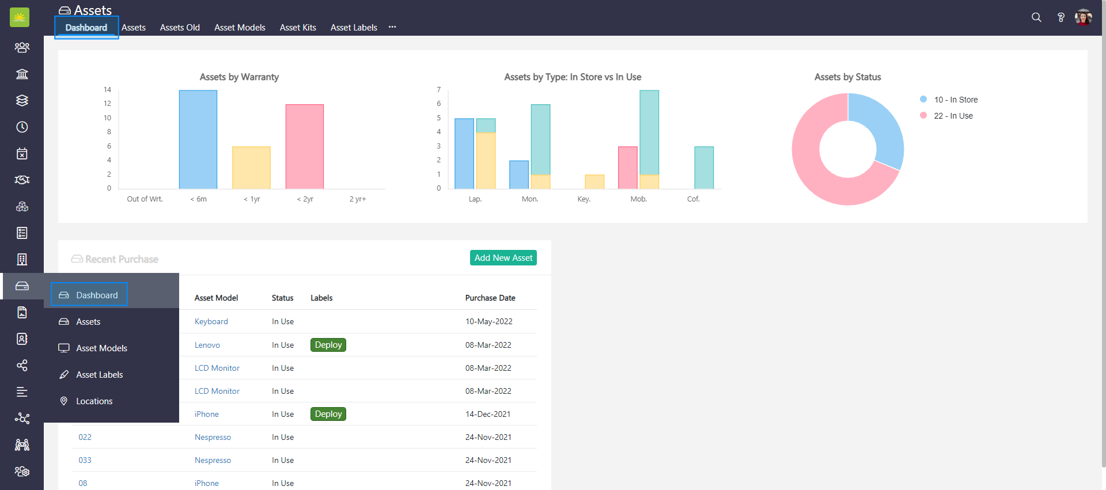Screen dimensions: 1106x490
Task: Open the people group sidebar icon
Action: 22,47
